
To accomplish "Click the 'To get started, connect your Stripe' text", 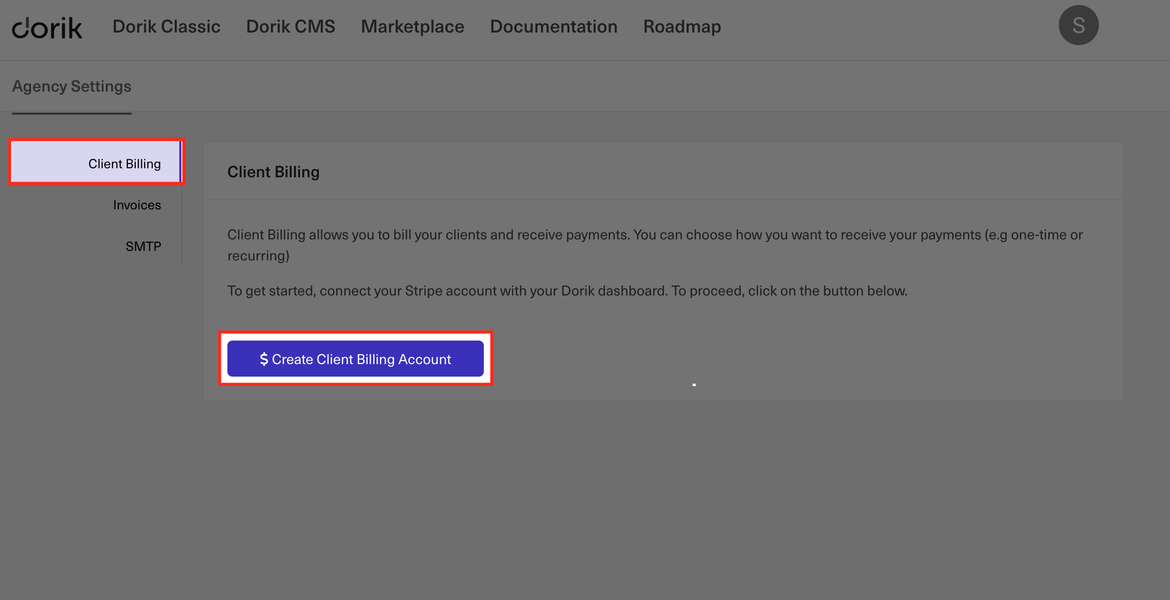I will click(567, 291).
